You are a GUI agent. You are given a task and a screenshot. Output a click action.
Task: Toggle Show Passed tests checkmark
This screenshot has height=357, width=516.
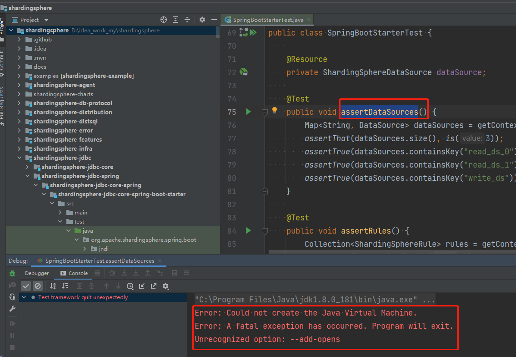click(x=26, y=286)
